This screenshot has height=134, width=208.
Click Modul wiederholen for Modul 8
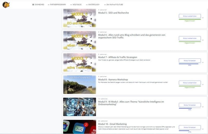[190, 83]
